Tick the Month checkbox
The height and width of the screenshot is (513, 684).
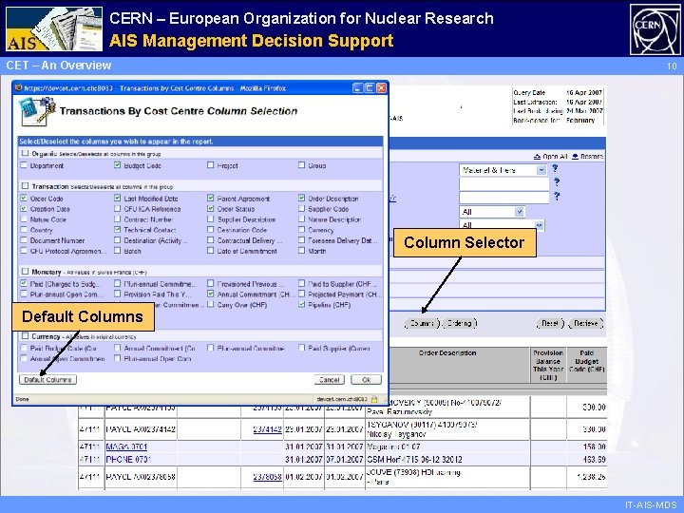point(301,251)
